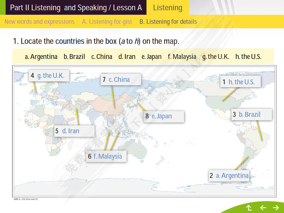Viewport: 284px width, 213px height.
Task: Click 'b. Brazil' in the word box
Action: point(74,57)
